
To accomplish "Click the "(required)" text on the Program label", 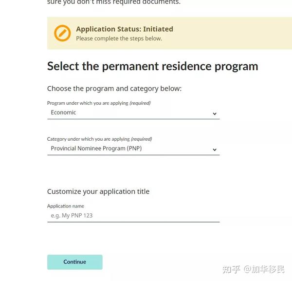I will click(x=140, y=103).
